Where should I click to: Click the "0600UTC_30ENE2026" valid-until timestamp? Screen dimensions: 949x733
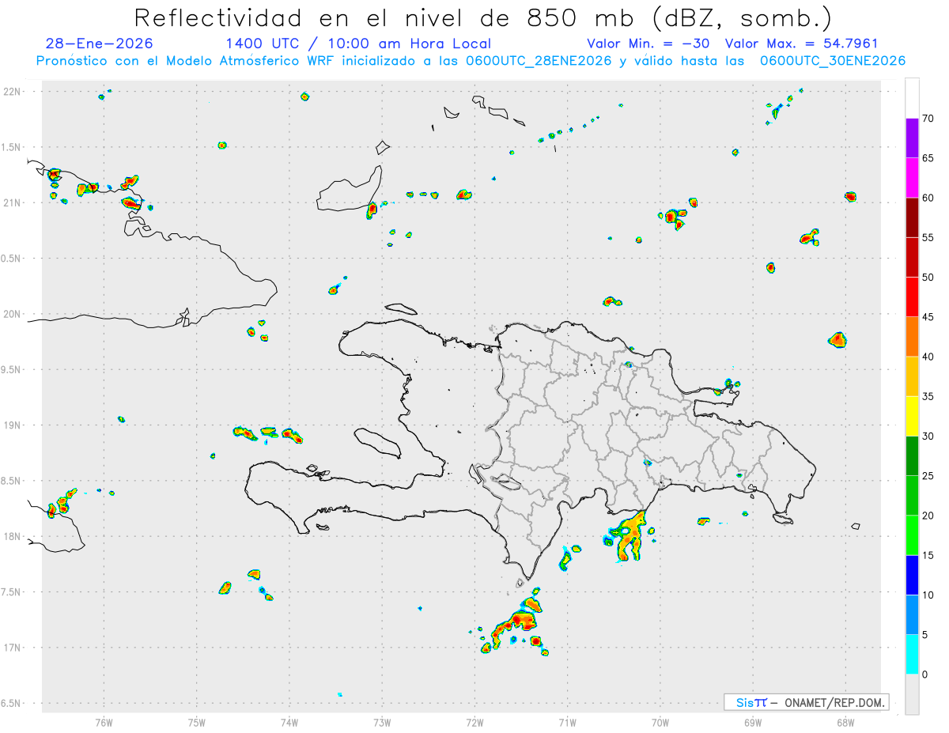[832, 61]
